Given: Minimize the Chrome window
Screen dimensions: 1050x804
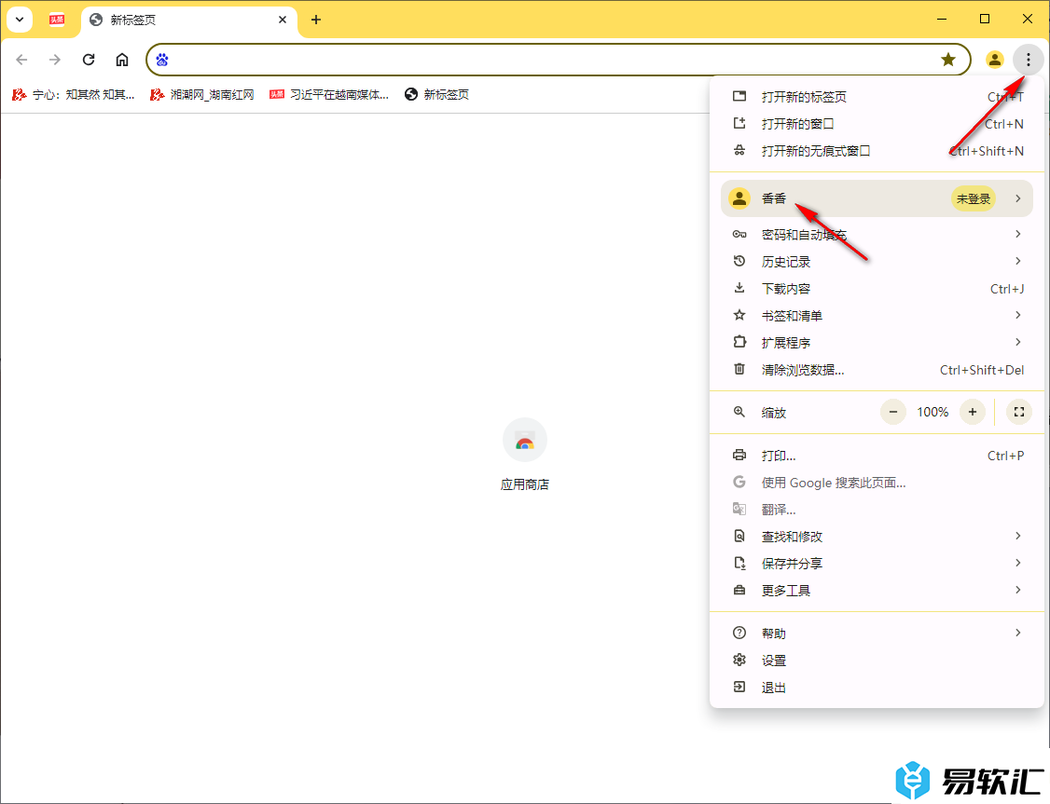Looking at the screenshot, I should click(x=942, y=20).
